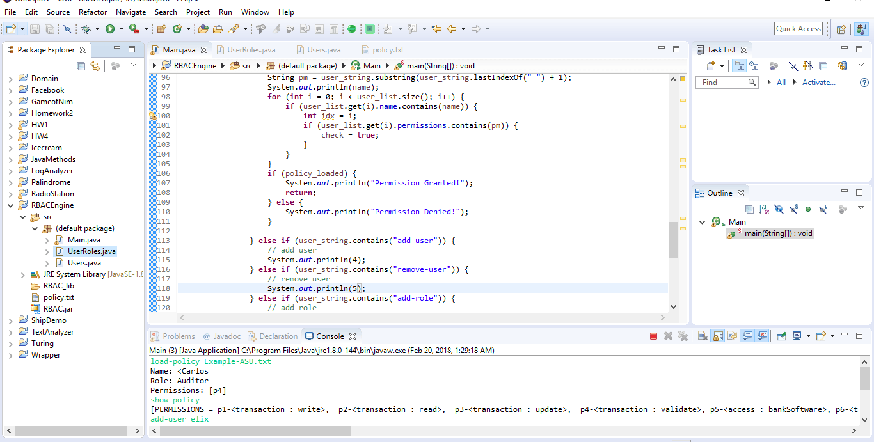874x442 pixels.
Task: Open Display Selected Console dropdown arrow
Action: tap(809, 336)
